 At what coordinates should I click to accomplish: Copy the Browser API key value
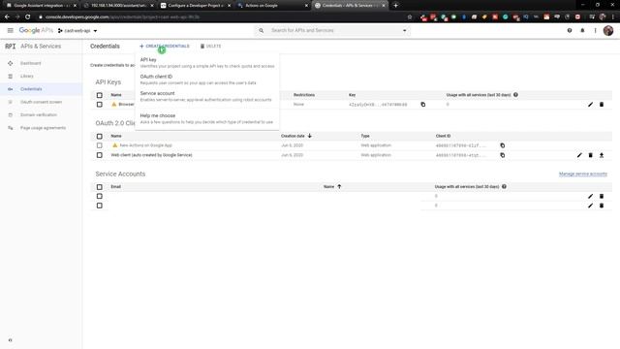(x=423, y=105)
